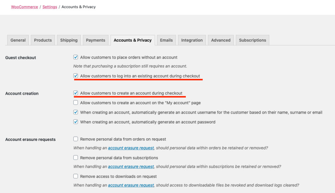The image size is (335, 193).
Task: Uncheck automatically generate an account password
Action: [x=76, y=122]
